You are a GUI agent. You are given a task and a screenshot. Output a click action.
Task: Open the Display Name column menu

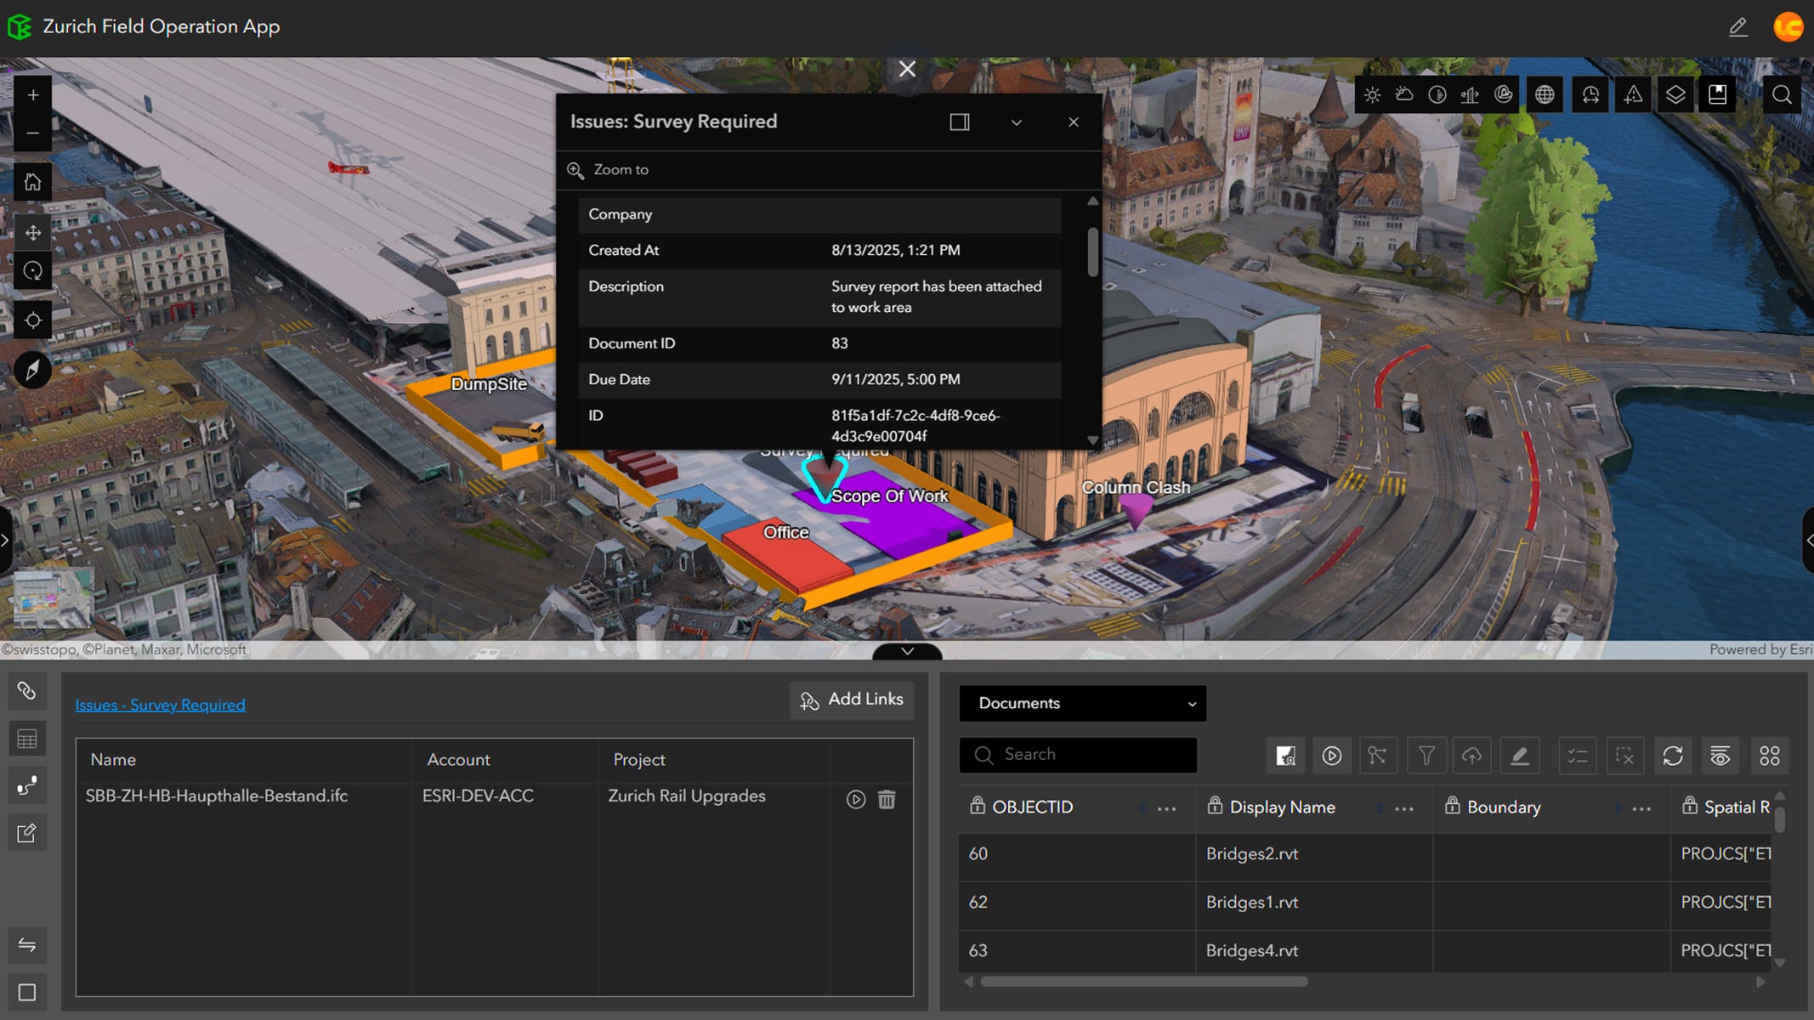point(1404,808)
